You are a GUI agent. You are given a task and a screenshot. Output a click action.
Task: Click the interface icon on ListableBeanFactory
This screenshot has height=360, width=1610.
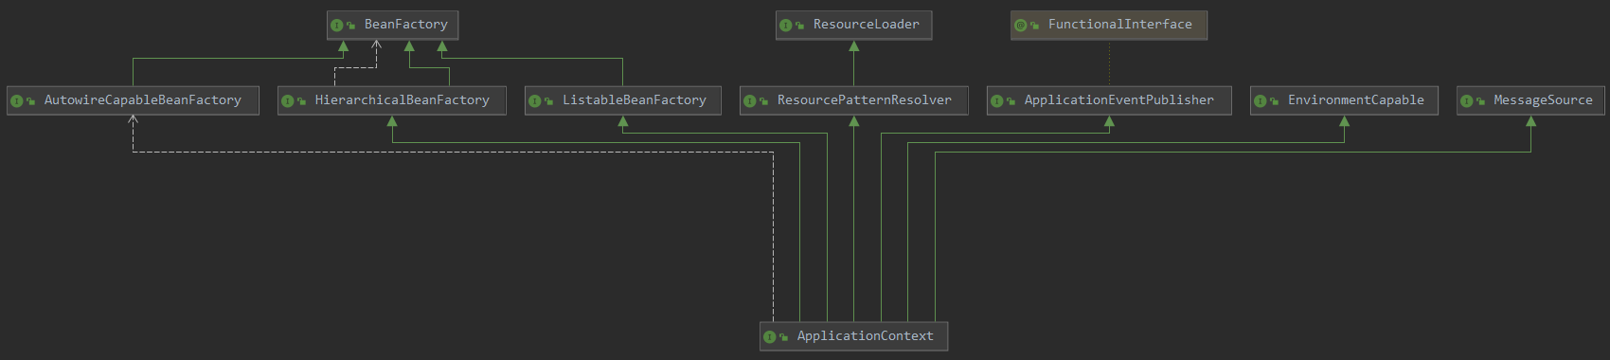534,101
